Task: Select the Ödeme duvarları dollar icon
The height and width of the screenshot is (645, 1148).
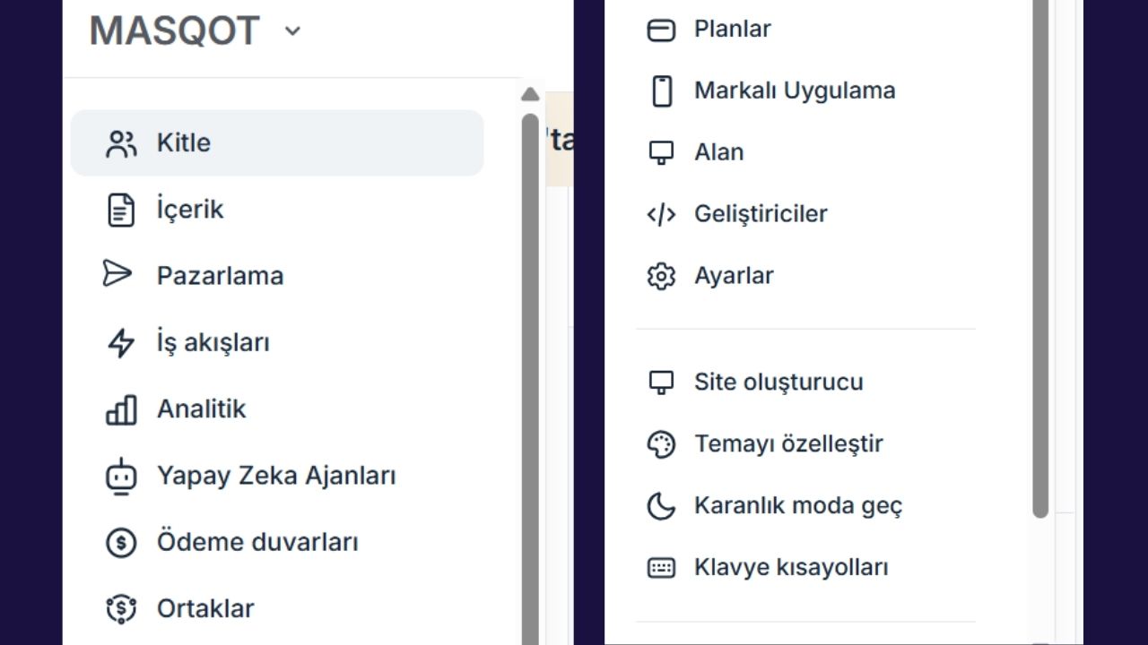Action: pos(122,542)
